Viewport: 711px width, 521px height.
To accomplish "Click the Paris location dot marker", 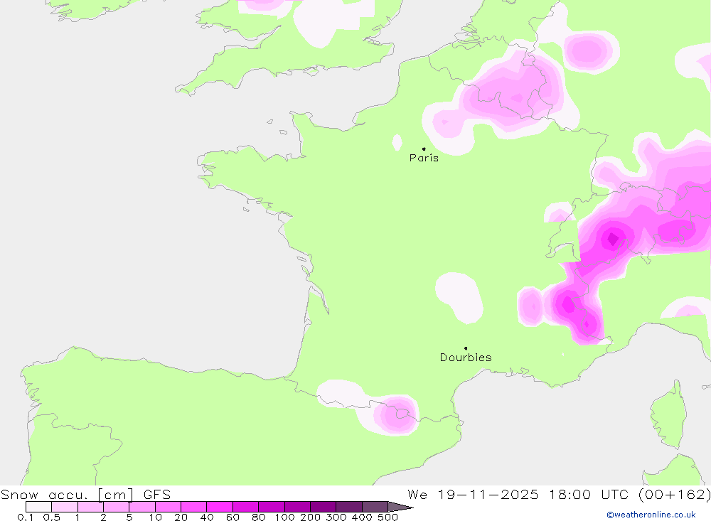I will (x=424, y=149).
